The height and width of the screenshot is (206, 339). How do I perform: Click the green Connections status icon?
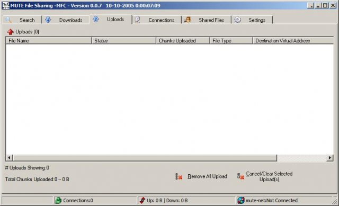(x=58, y=200)
